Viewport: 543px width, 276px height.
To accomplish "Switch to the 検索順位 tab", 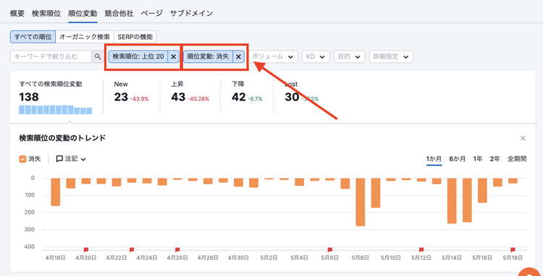I will 46,14.
